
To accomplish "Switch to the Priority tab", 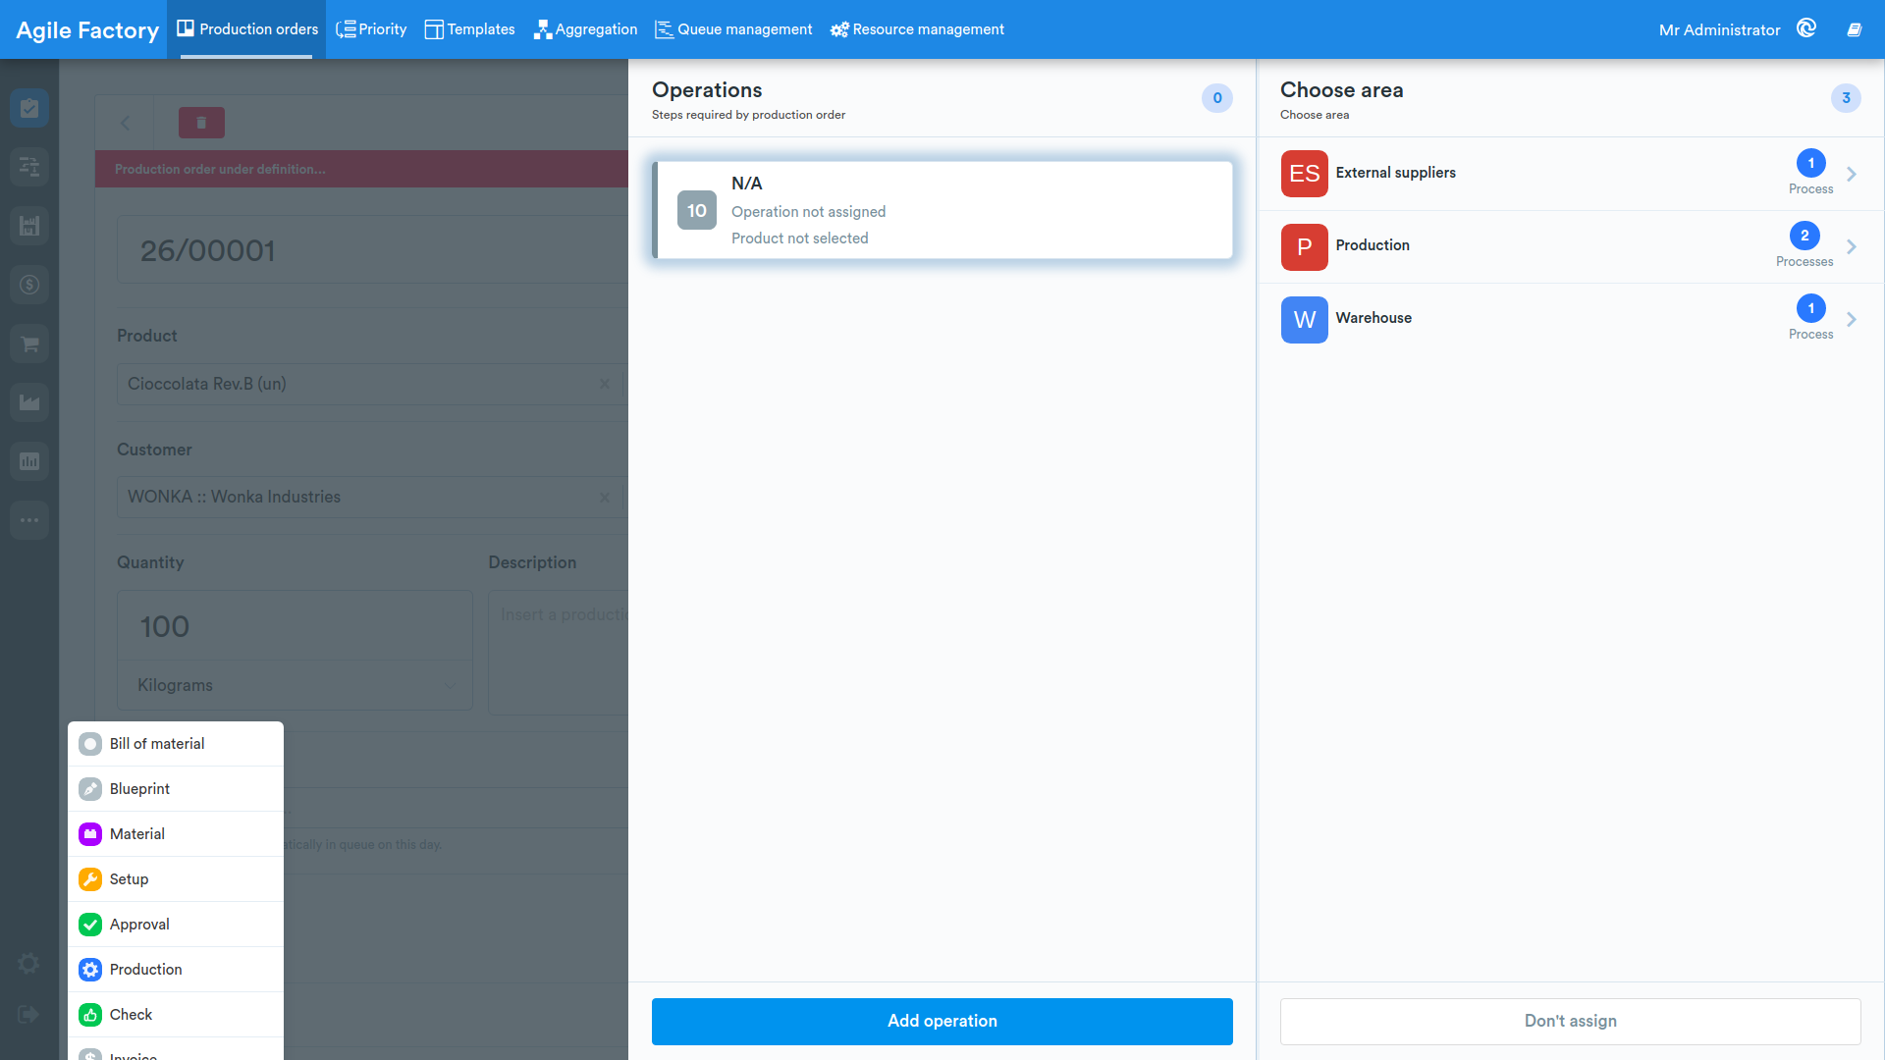I will (371, 29).
